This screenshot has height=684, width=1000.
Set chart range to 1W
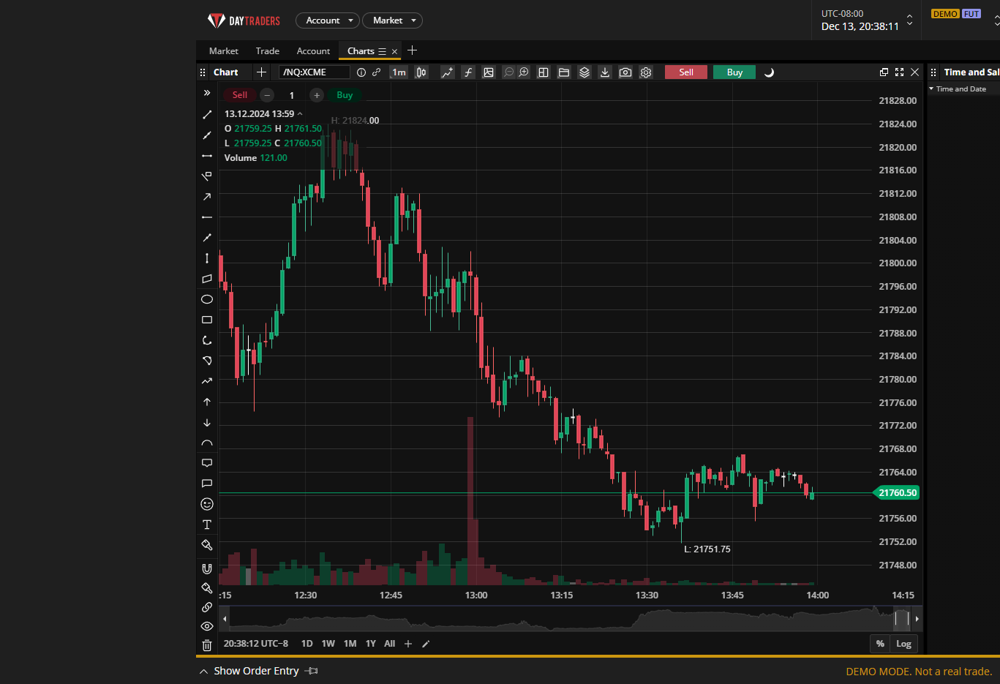click(x=328, y=644)
